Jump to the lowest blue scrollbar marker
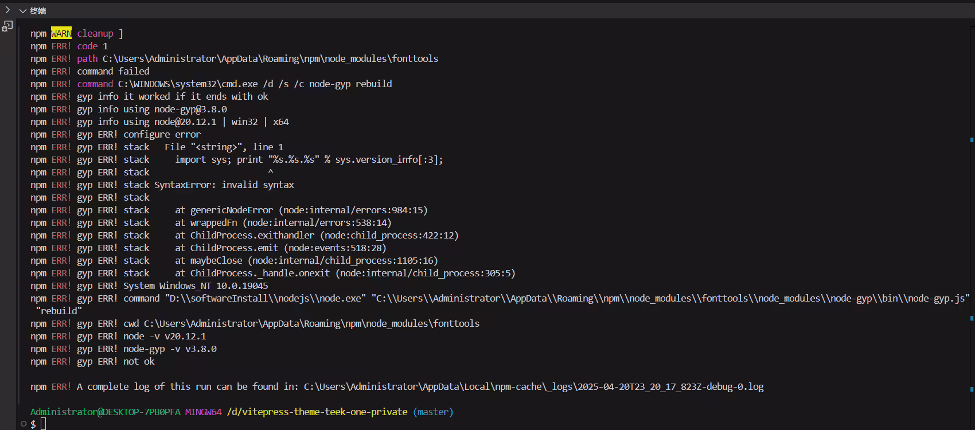The image size is (975, 430). click(x=972, y=389)
